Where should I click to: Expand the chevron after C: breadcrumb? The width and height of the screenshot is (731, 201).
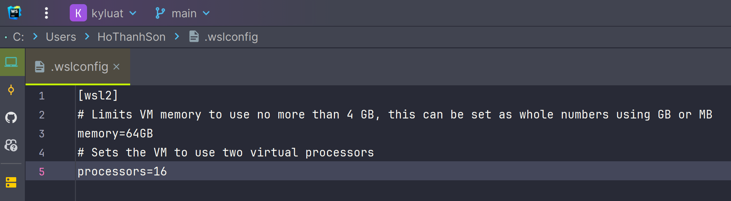[x=35, y=36]
